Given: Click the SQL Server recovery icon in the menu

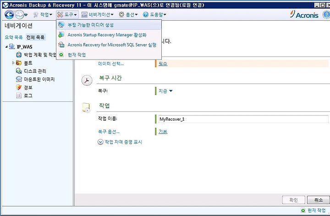Looking at the screenshot, I should [61, 44].
